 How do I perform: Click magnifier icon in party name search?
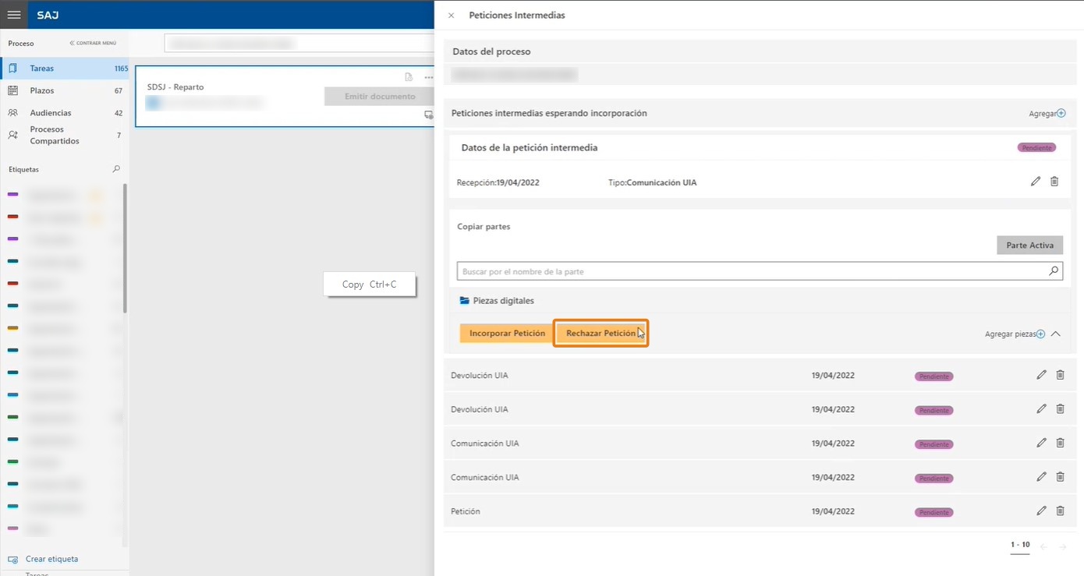point(1054,271)
